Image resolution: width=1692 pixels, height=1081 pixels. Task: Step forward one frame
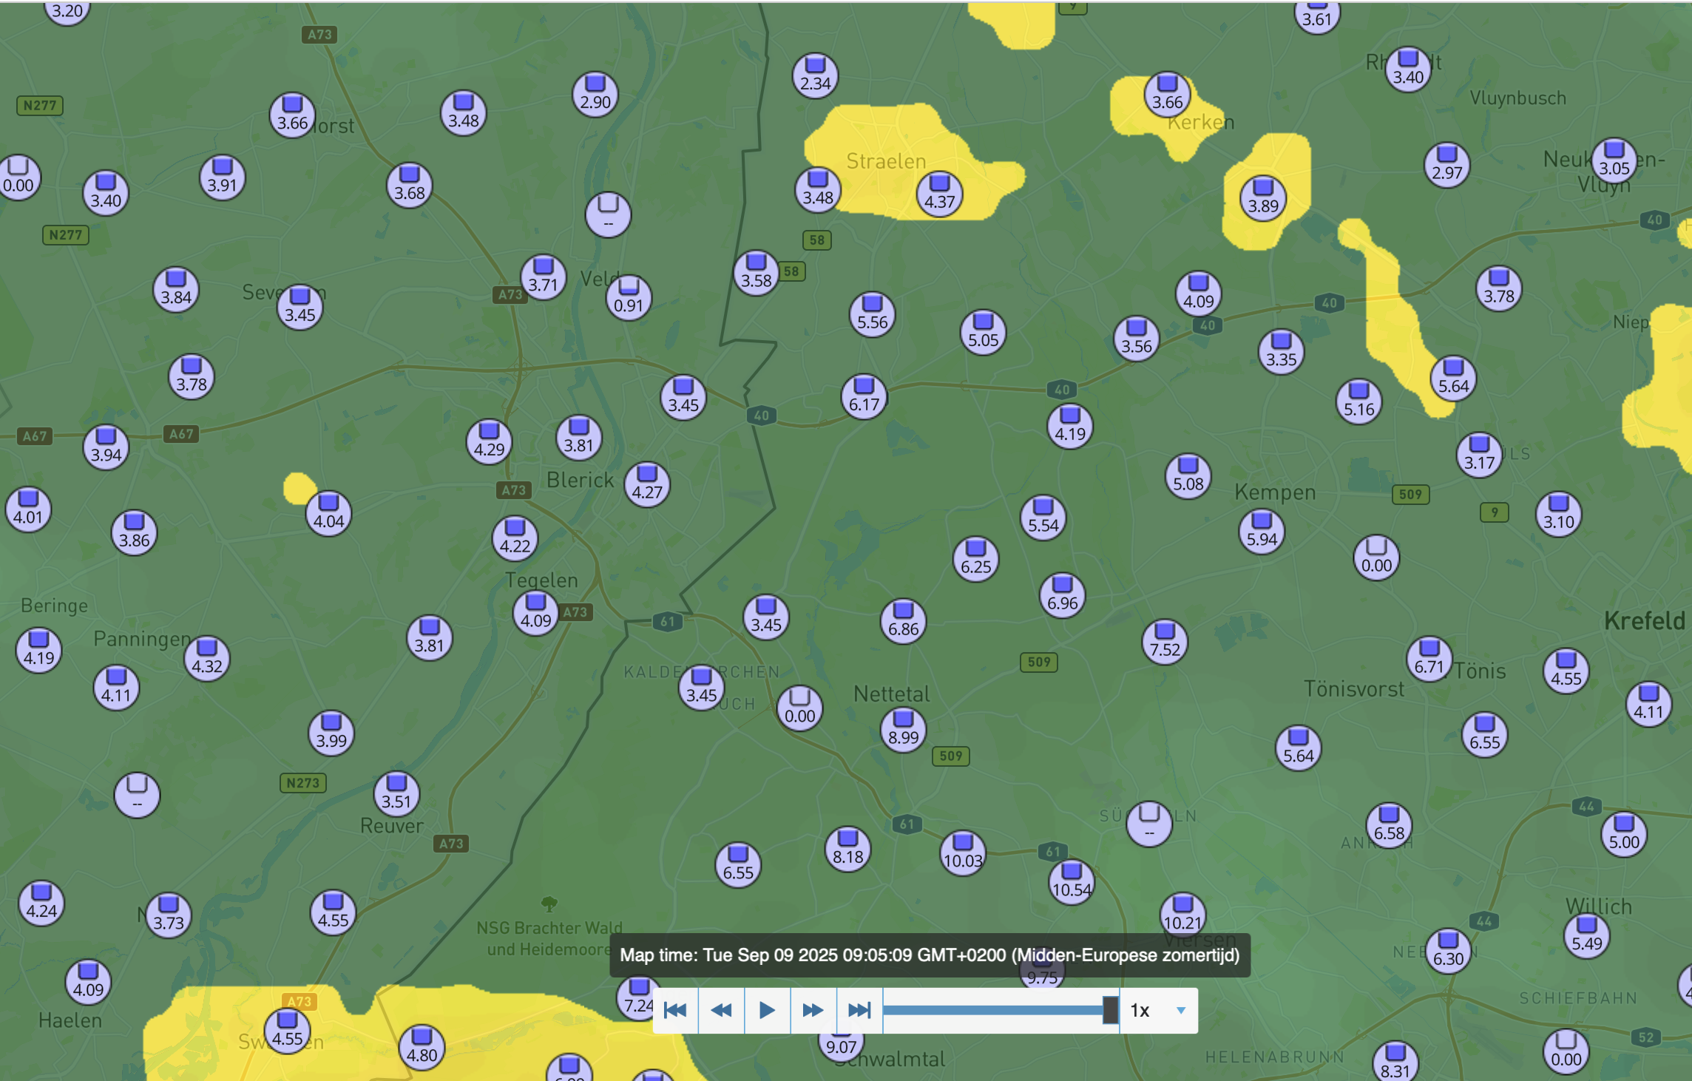coord(813,1010)
